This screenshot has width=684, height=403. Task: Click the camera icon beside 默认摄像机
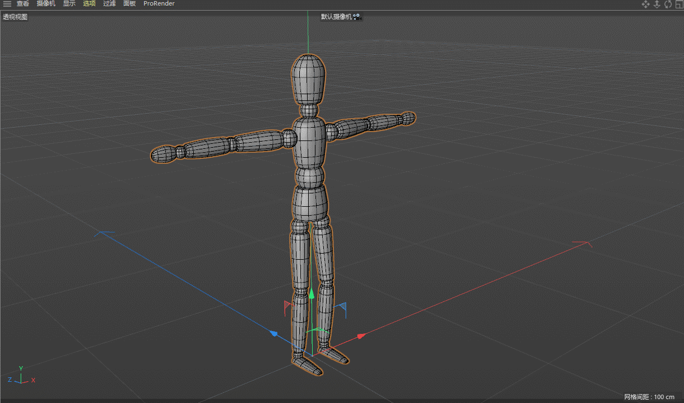point(357,17)
